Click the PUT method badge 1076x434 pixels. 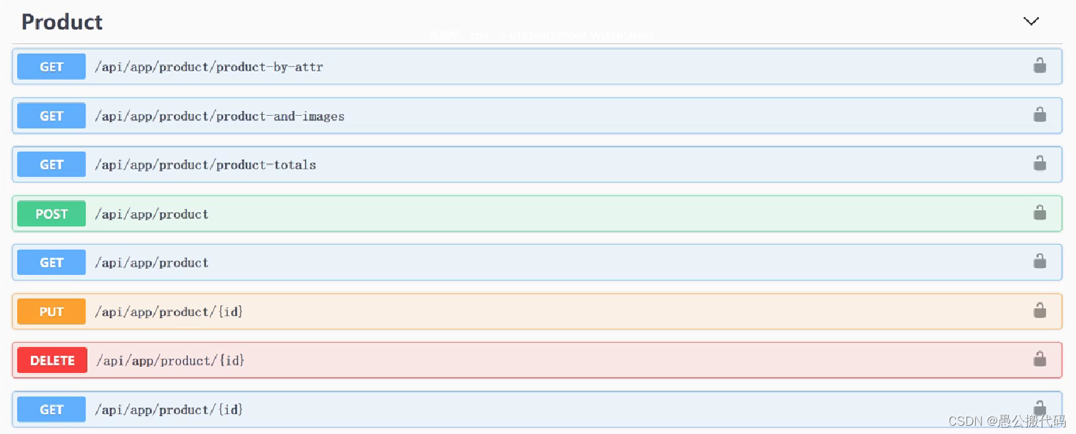click(x=51, y=311)
